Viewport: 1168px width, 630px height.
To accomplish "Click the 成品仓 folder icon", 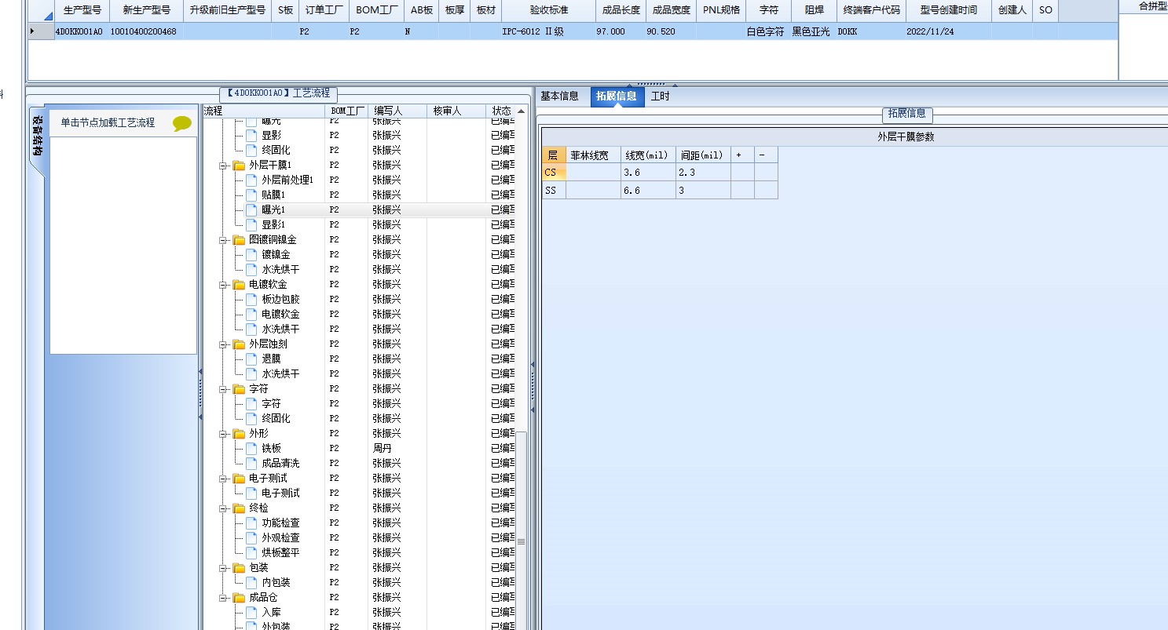I will [x=239, y=598].
